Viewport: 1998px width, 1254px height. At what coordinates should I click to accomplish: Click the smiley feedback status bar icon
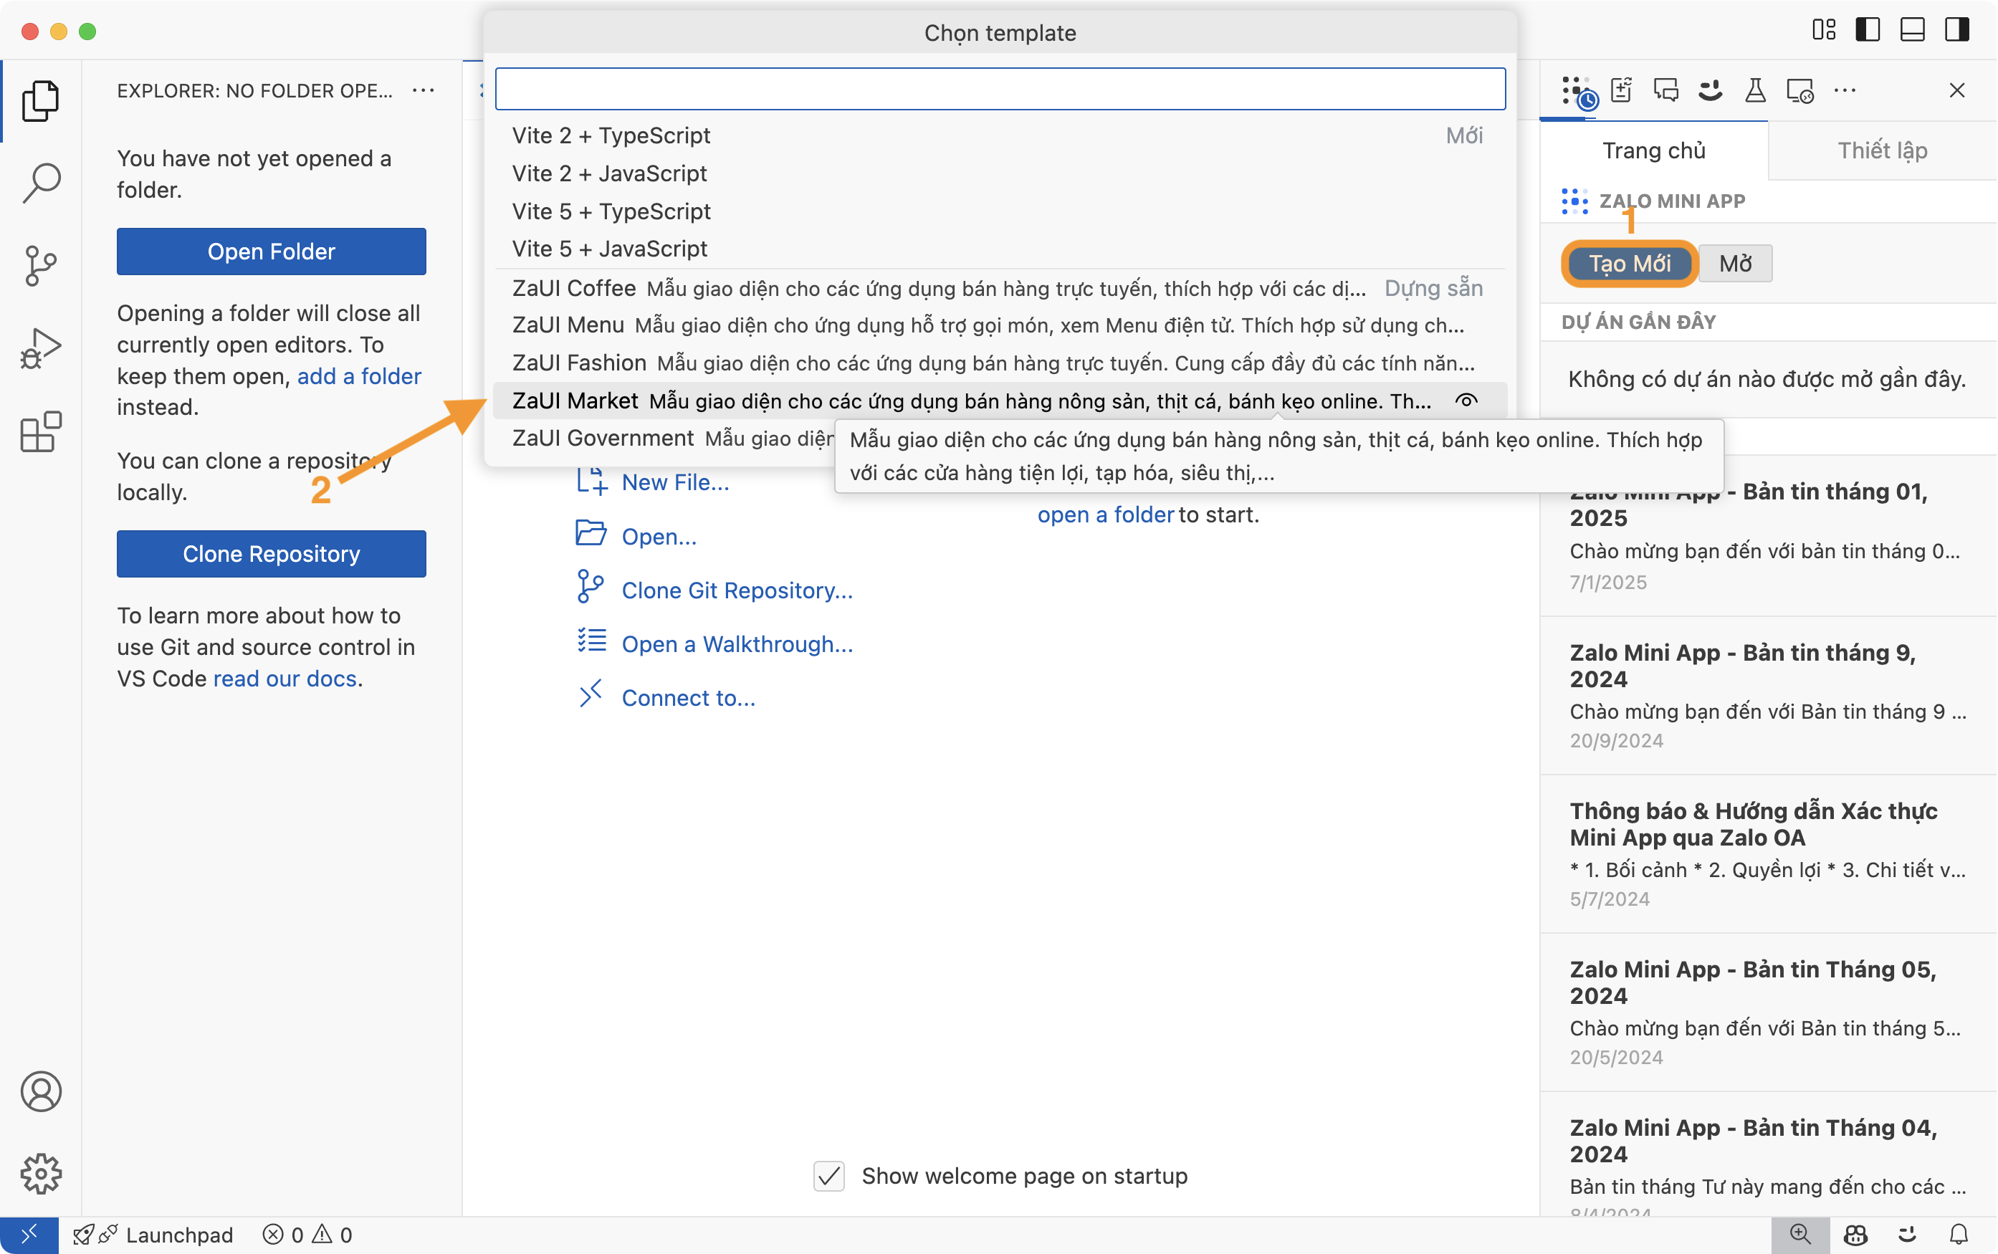(1908, 1235)
